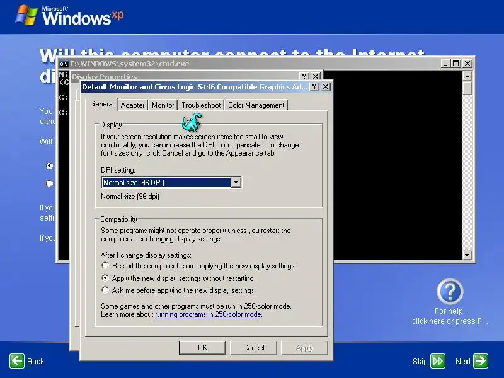The image size is (504, 378).
Task: Click the green Back arrow icon
Action: pos(17,361)
